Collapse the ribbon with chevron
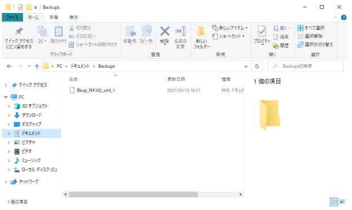The height and width of the screenshot is (210, 352). tap(336, 17)
